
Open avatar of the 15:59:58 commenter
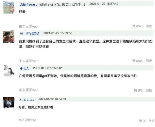(9, 37)
